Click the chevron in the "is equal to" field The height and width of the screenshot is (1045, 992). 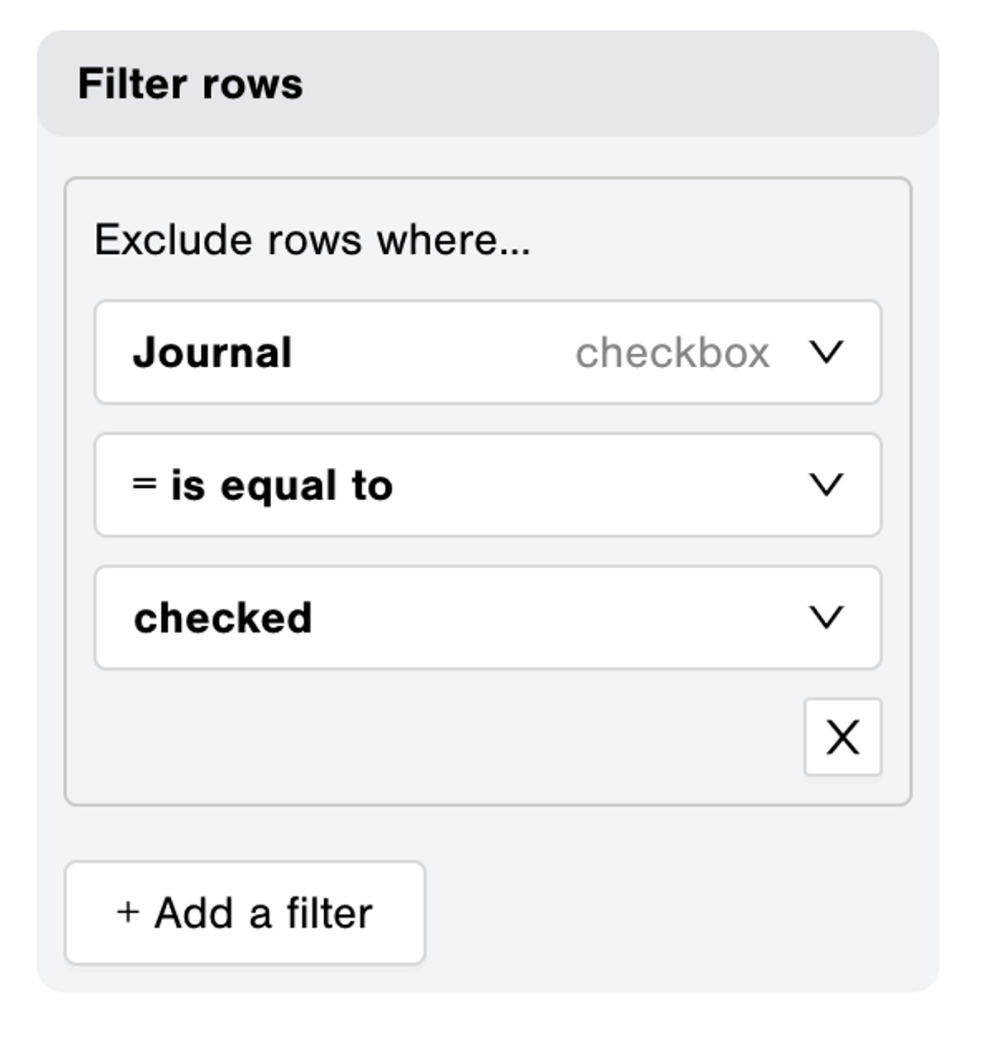[826, 484]
